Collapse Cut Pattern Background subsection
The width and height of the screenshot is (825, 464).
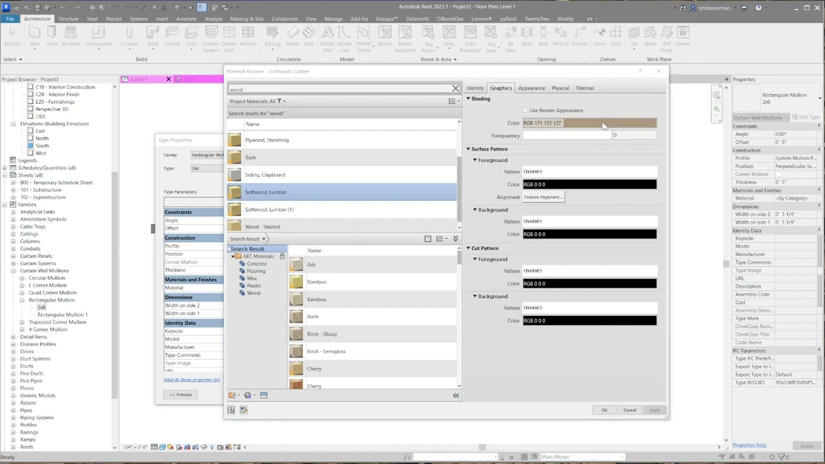tap(475, 296)
